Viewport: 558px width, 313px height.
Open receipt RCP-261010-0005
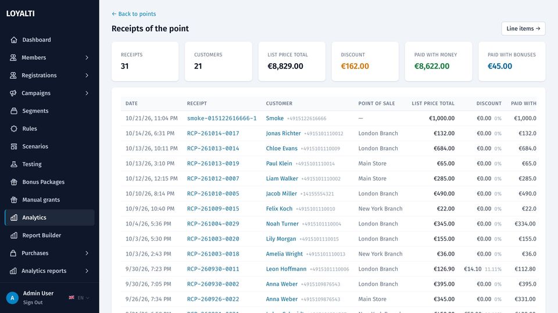[213, 194]
